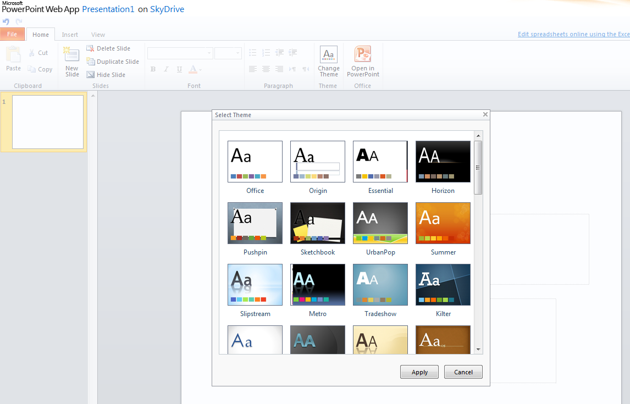Viewport: 630px width, 404px height.
Task: Toggle Italic formatting
Action: click(x=166, y=69)
